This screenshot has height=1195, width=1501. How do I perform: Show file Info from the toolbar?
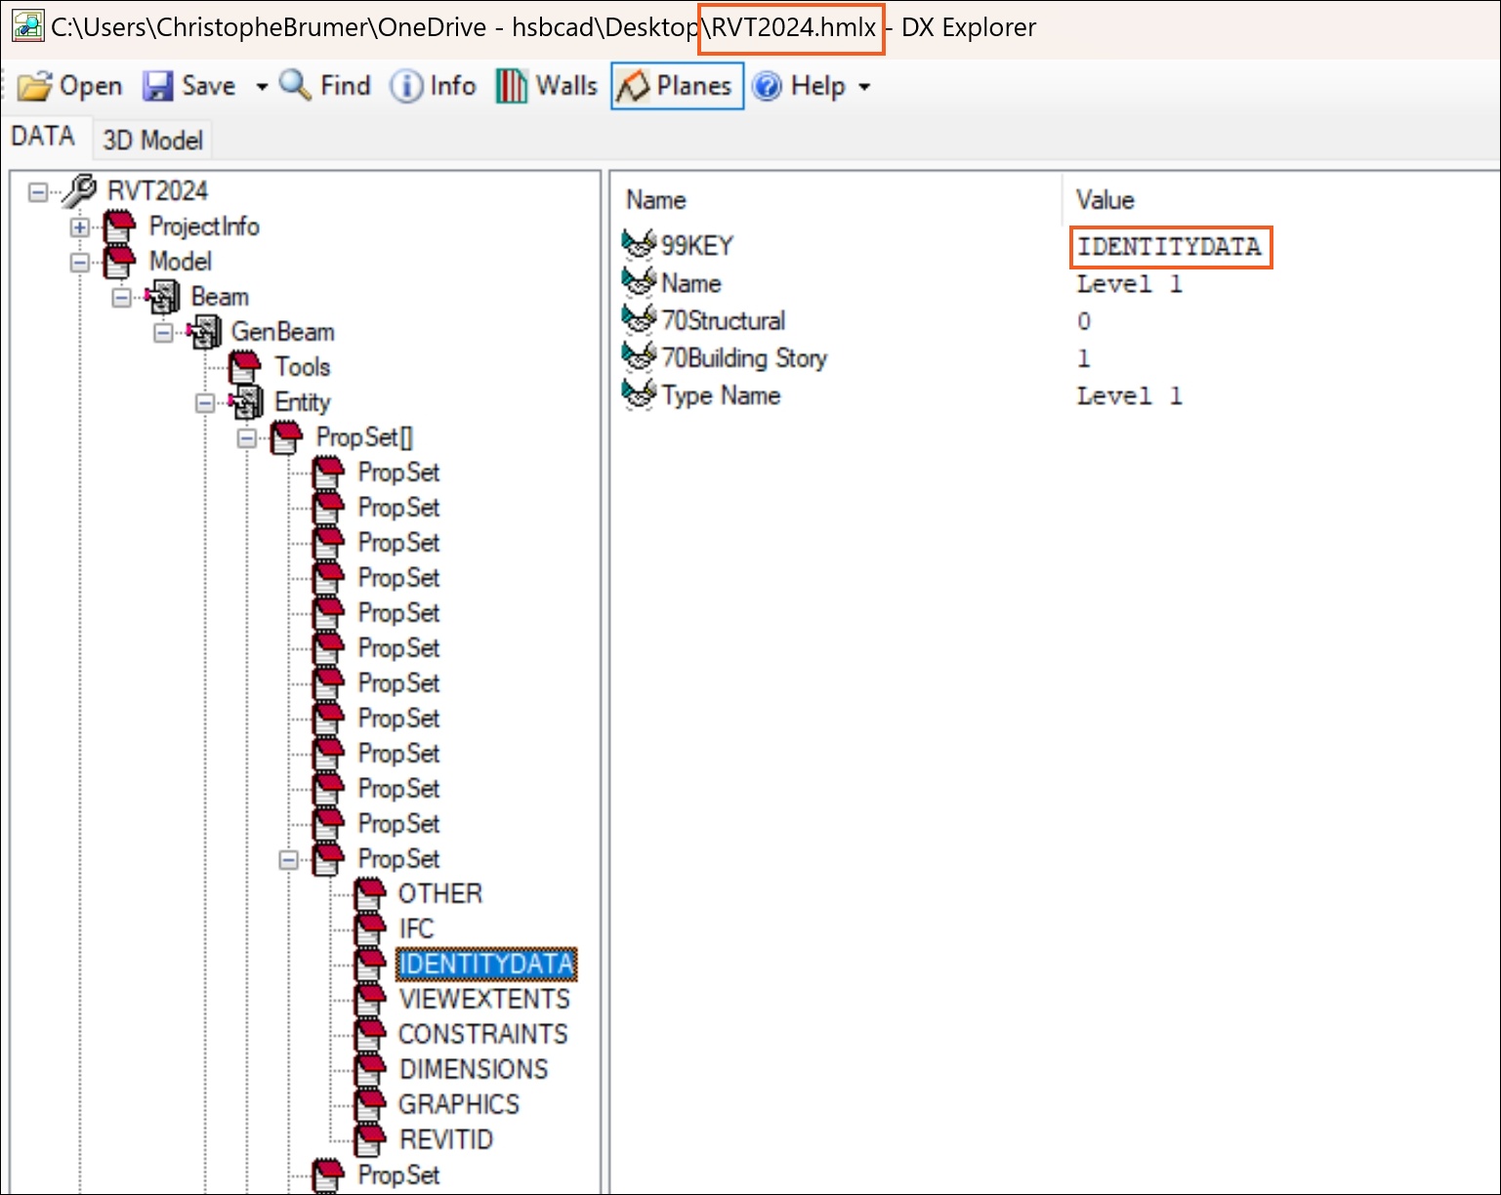click(x=433, y=86)
